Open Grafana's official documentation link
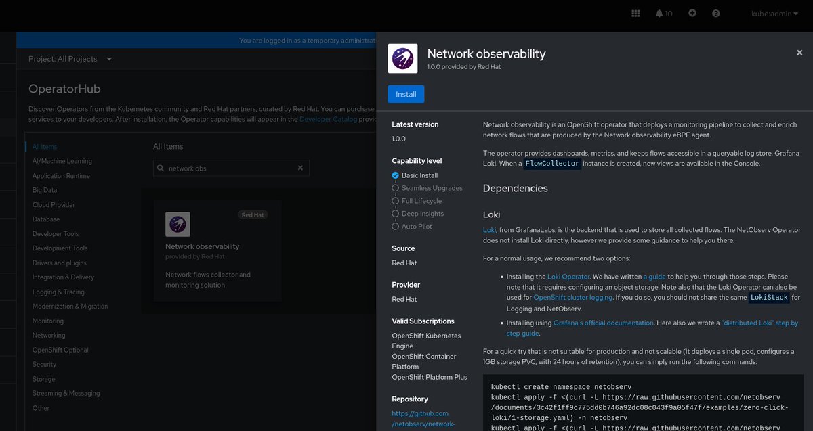 [x=604, y=323]
